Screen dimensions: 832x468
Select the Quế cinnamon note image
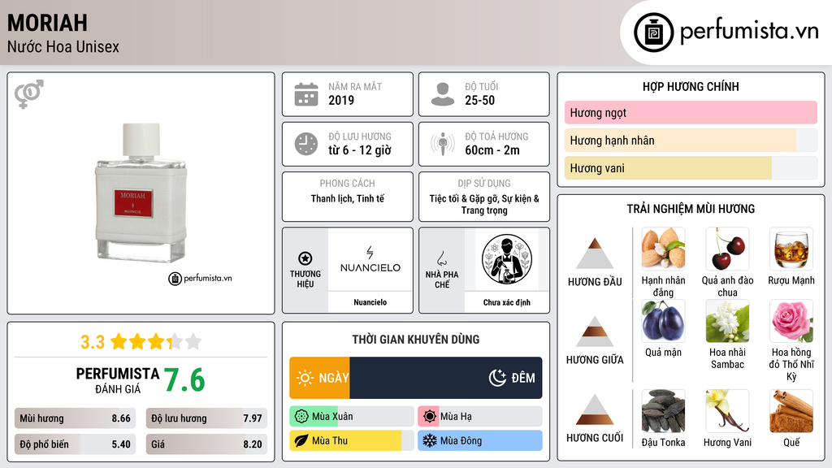click(791, 411)
